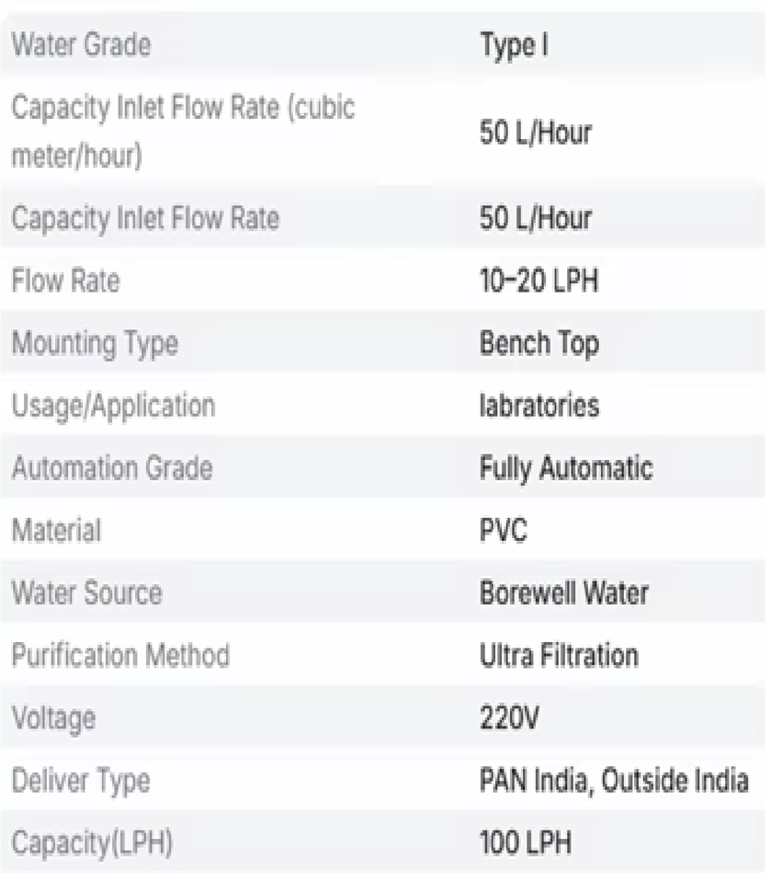Click the 'Purification Method' label
This screenshot has width=771, height=883.
[x=120, y=656]
